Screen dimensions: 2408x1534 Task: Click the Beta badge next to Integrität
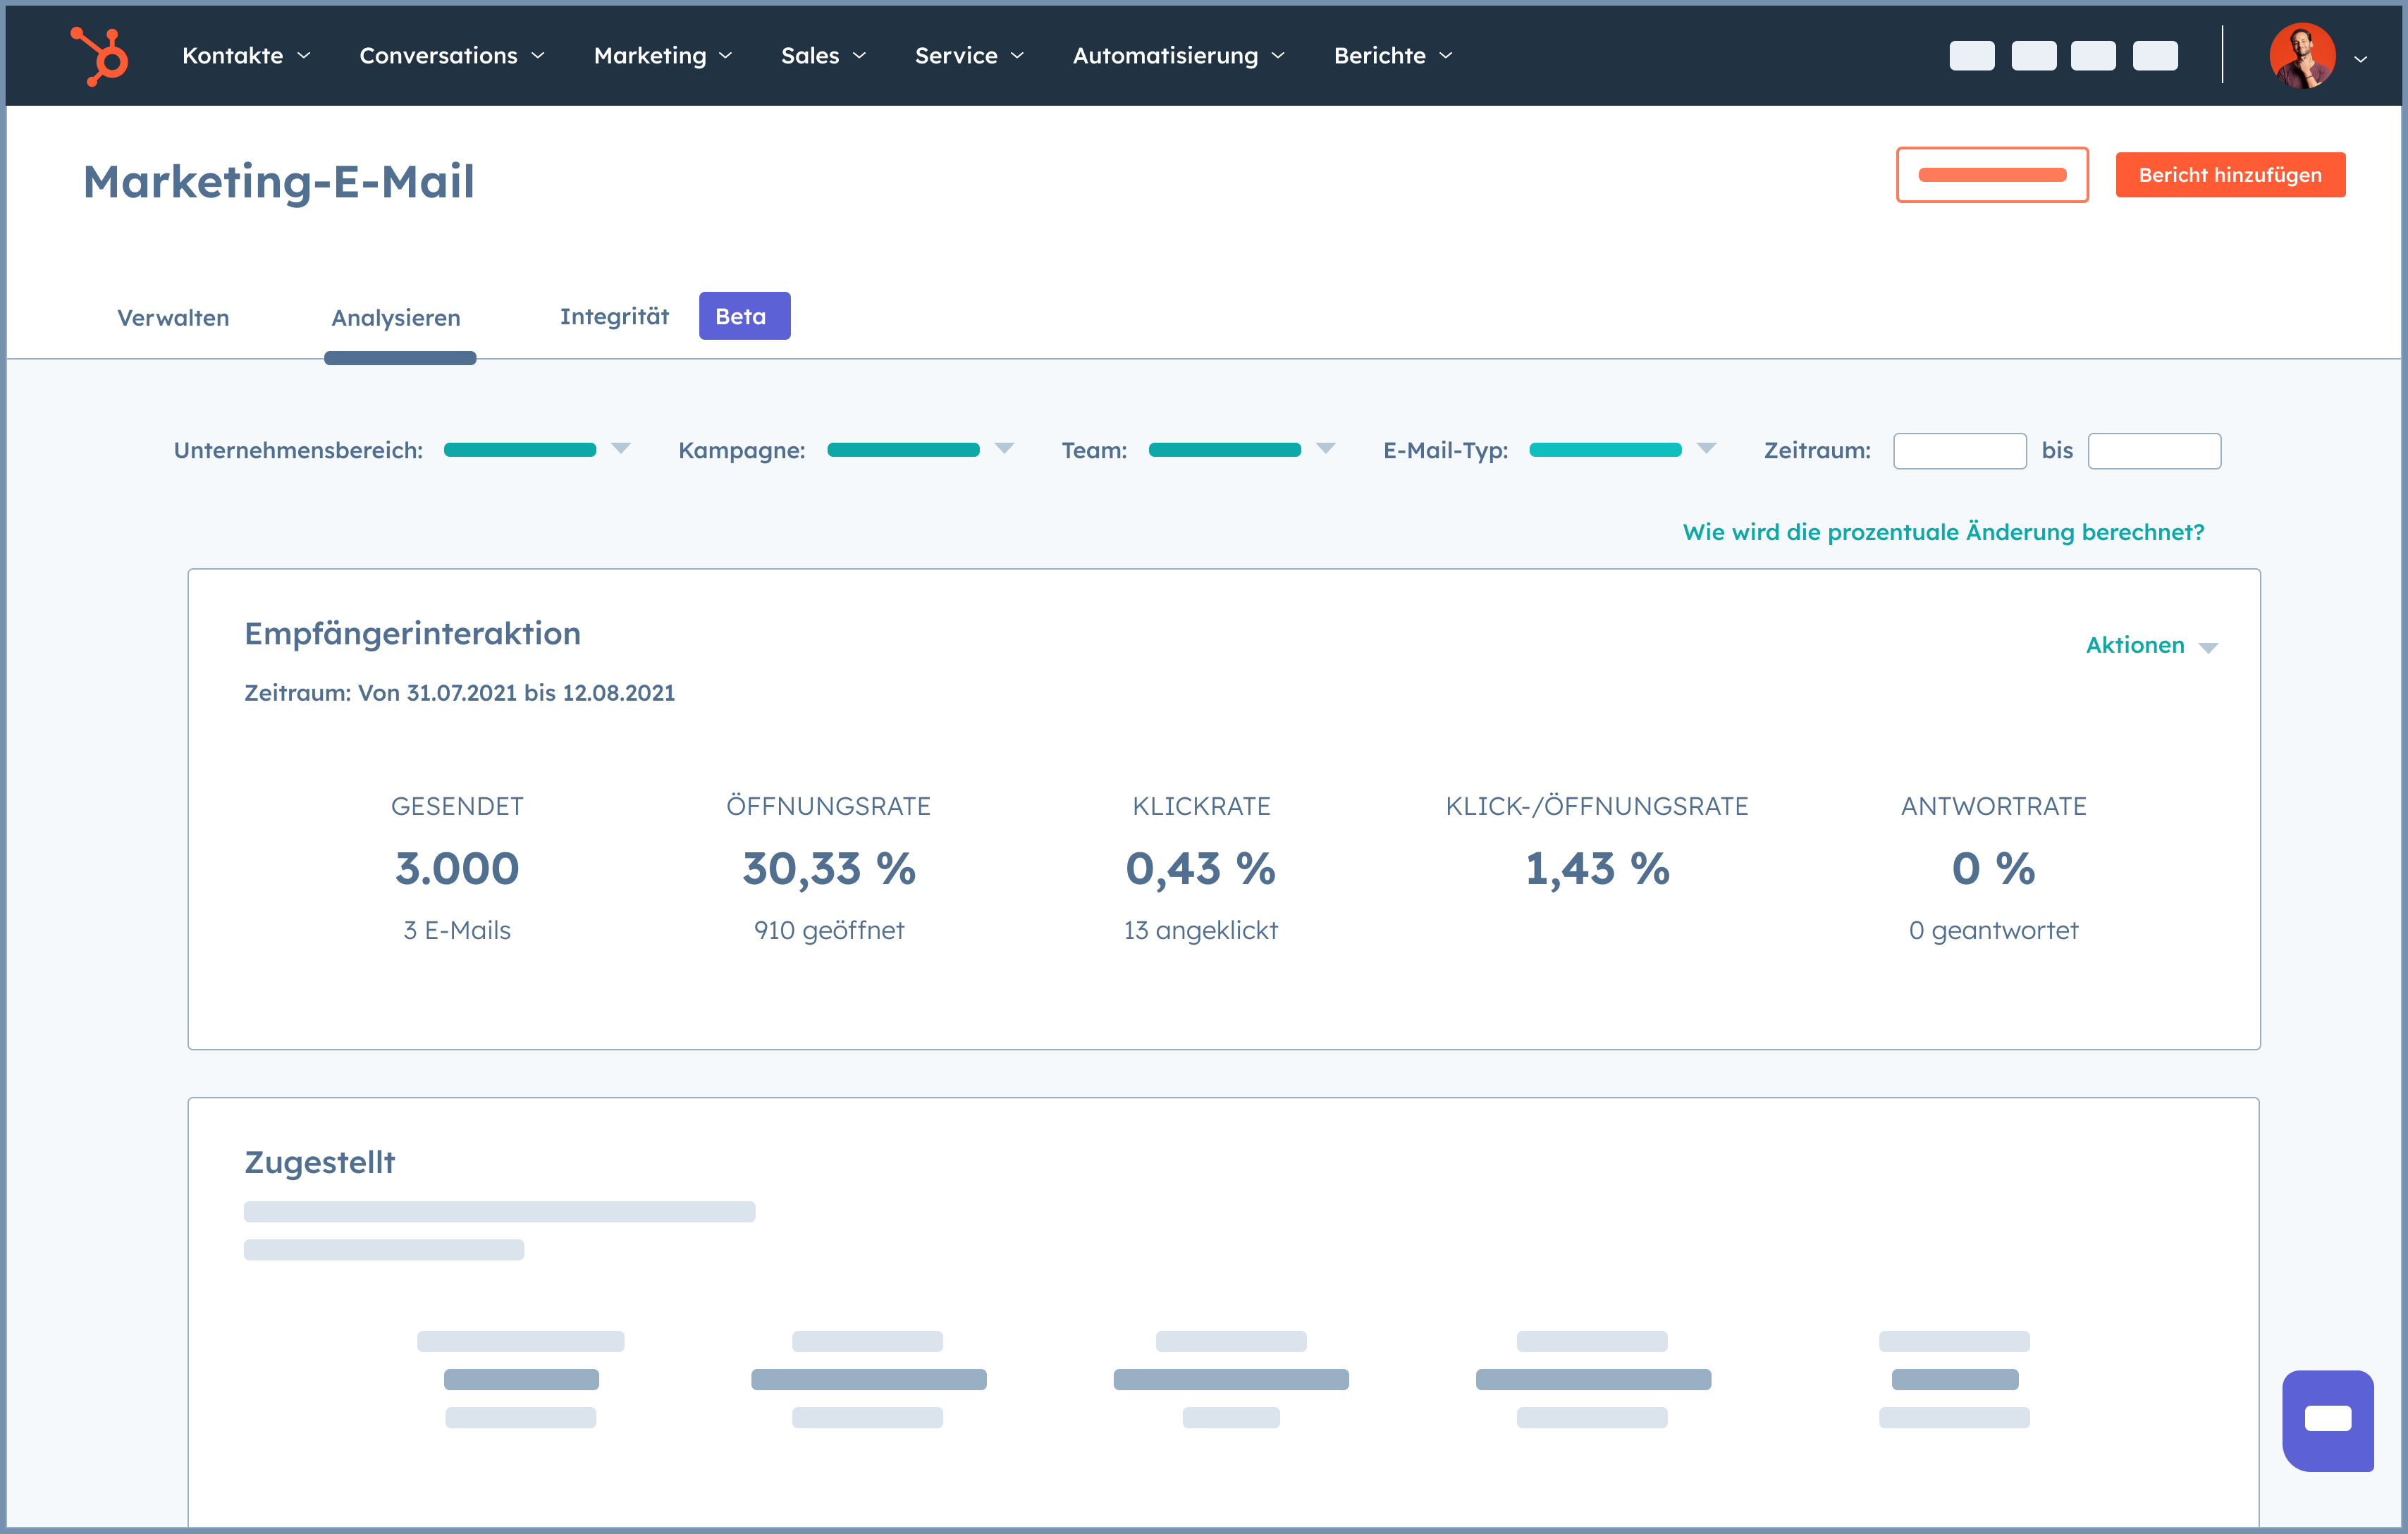pyautogui.click(x=744, y=315)
